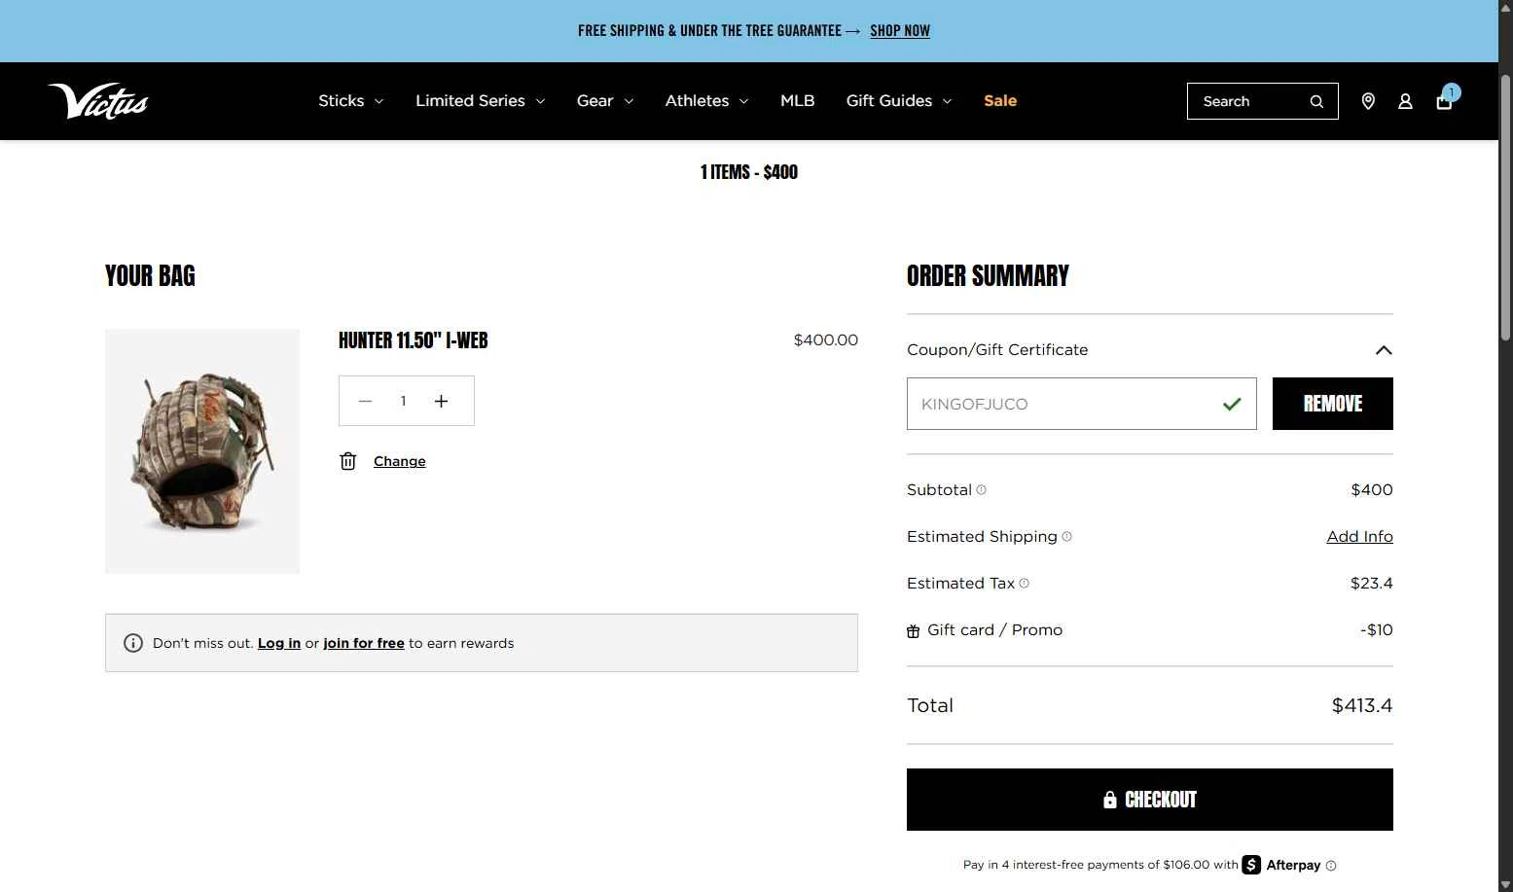Click the $400.00 item price
Screen dimensions: 1513x892
[826, 340]
